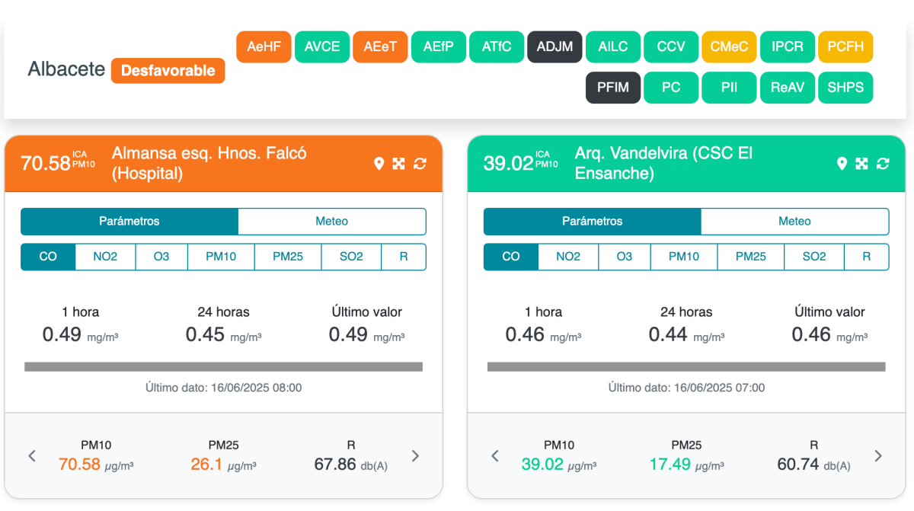Select O3 parameter in Vandelvira card
The width and height of the screenshot is (914, 511).
point(625,257)
